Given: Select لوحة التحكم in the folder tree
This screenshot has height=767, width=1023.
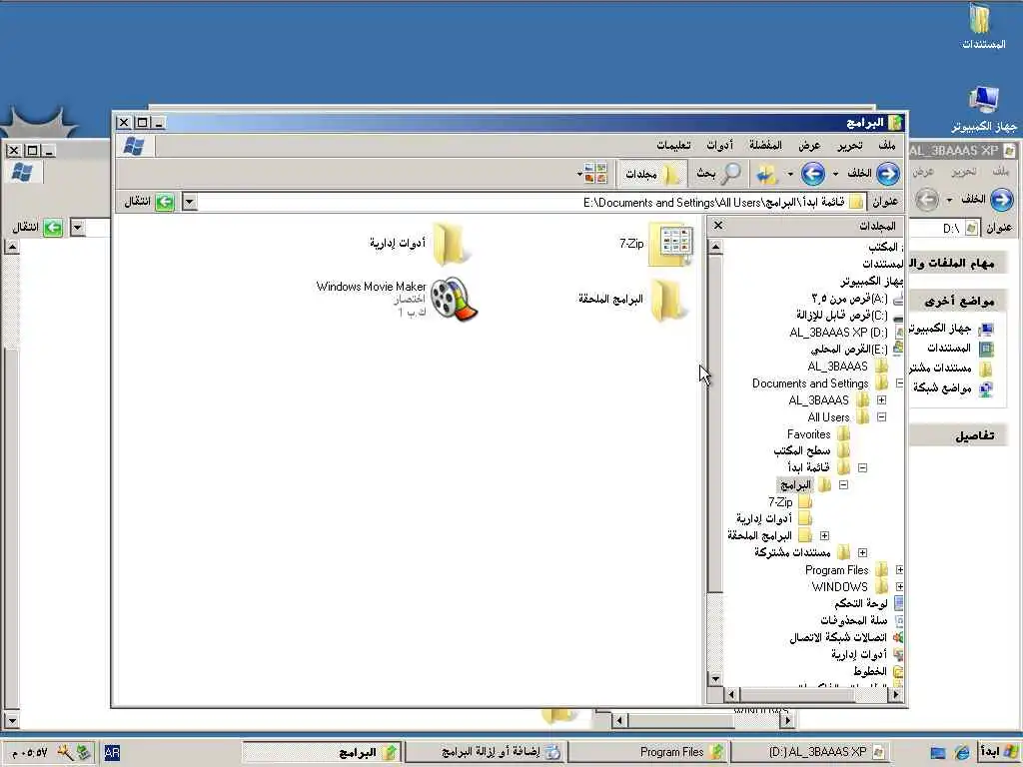Looking at the screenshot, I should pos(860,604).
